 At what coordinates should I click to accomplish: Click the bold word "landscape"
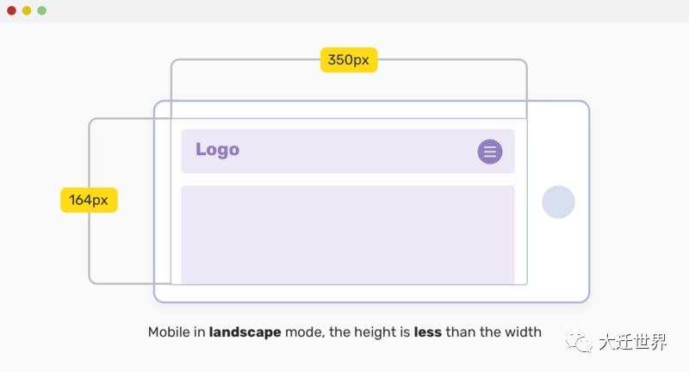(x=245, y=332)
